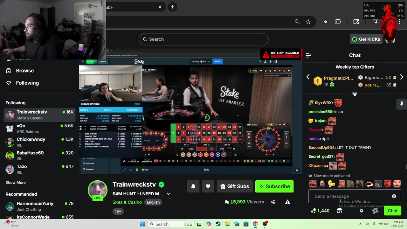The width and height of the screenshot is (407, 229).
Task: Report the stream via warning triangle
Action: 287,202
